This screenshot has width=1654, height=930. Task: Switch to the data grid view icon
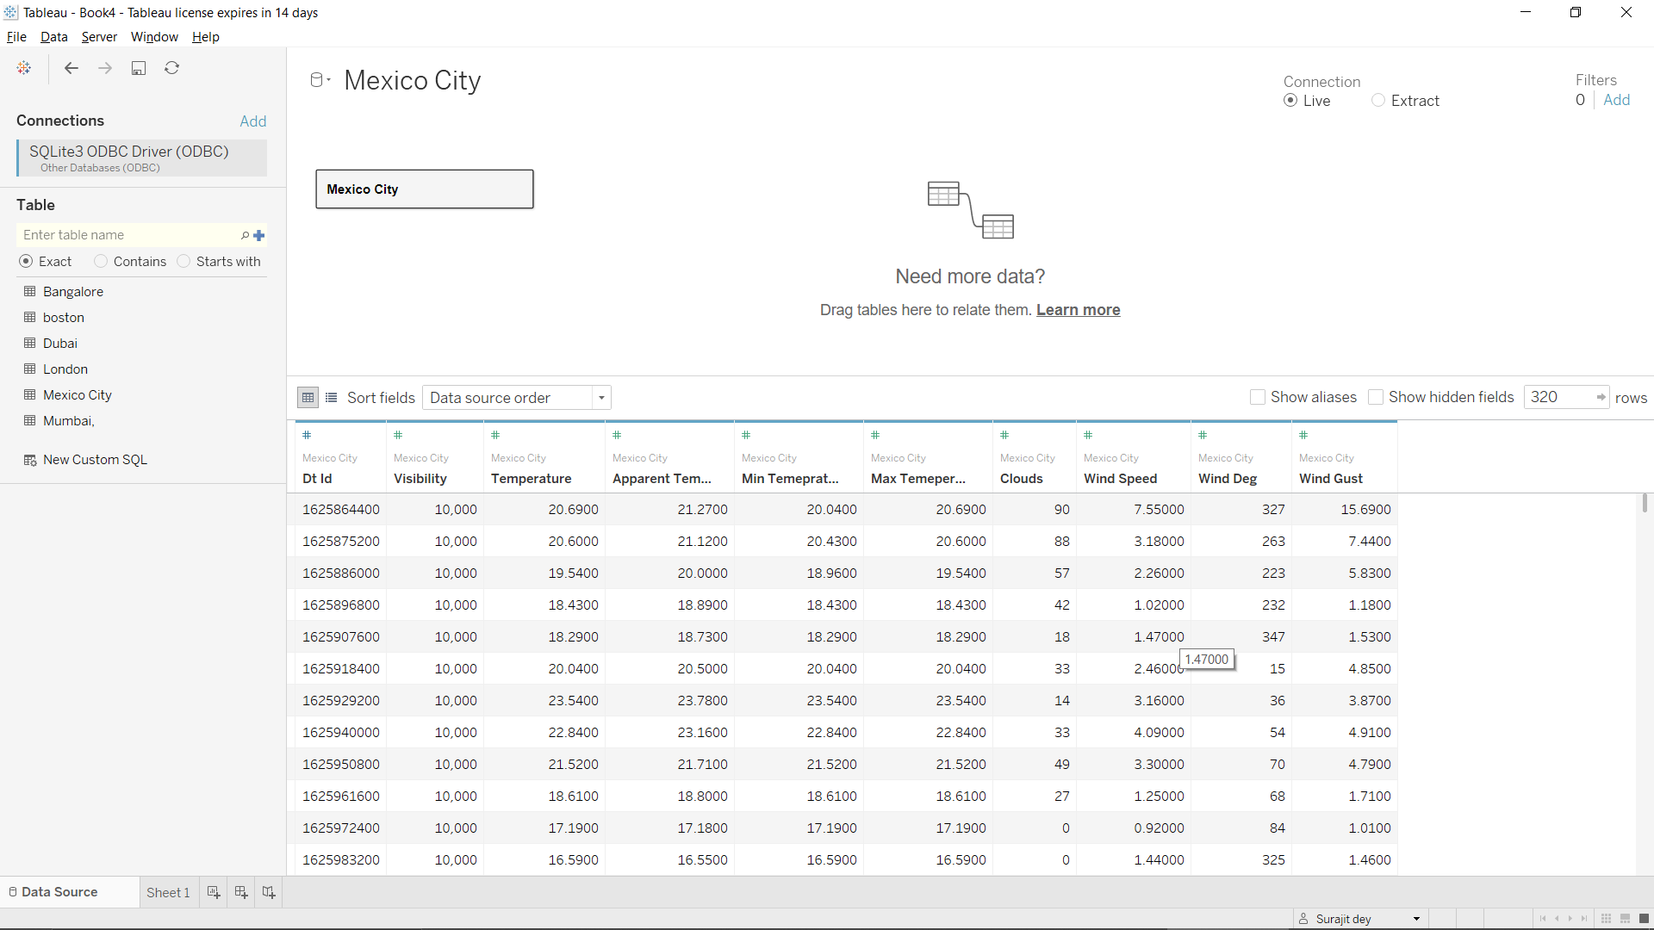click(x=308, y=398)
